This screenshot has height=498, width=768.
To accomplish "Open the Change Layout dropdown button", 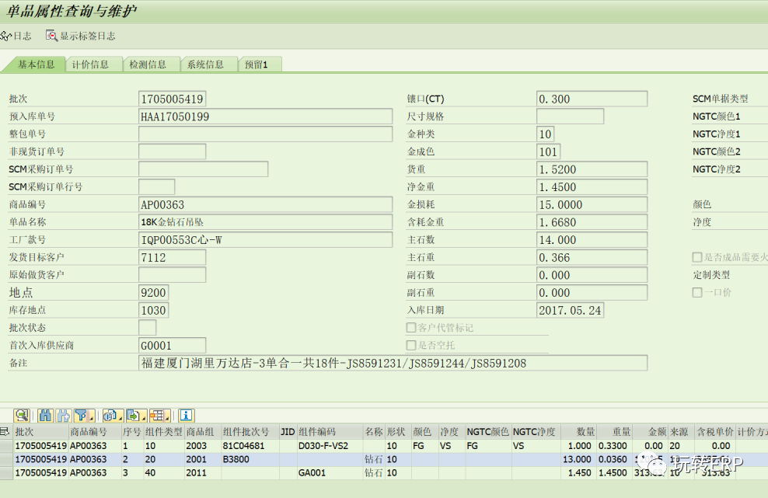I will click(159, 415).
